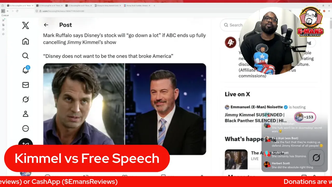
Task: Open Notifications bell with badge
Action: click(x=26, y=70)
